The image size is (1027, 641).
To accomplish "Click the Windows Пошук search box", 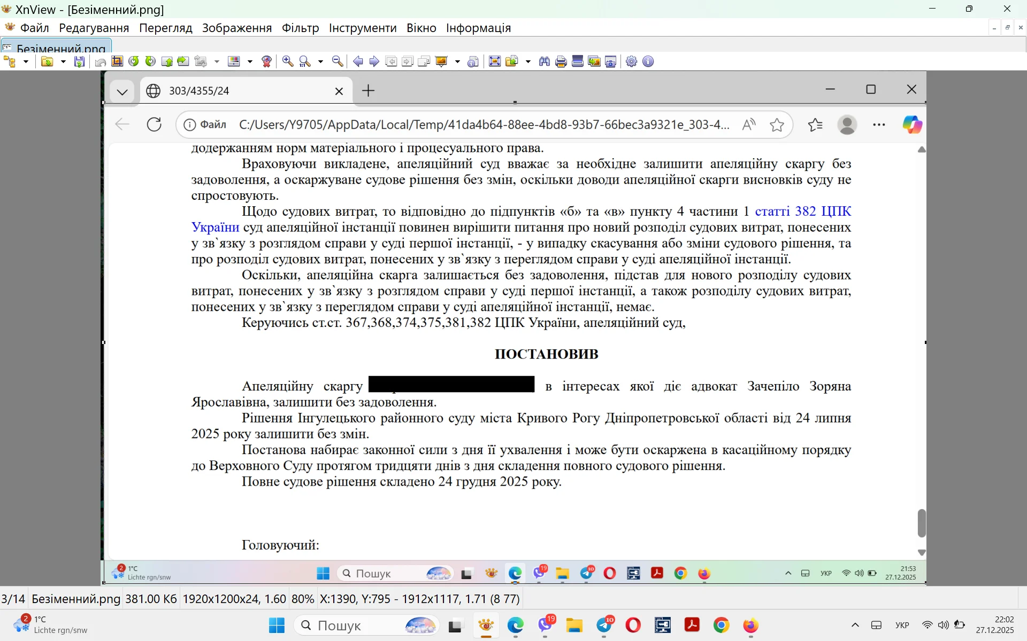I will pyautogui.click(x=366, y=626).
